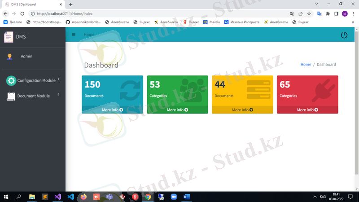Image resolution: width=359 pixels, height=202 pixels.
Task: Open the mplushnikov GitHub bookmark
Action: pos(83,22)
